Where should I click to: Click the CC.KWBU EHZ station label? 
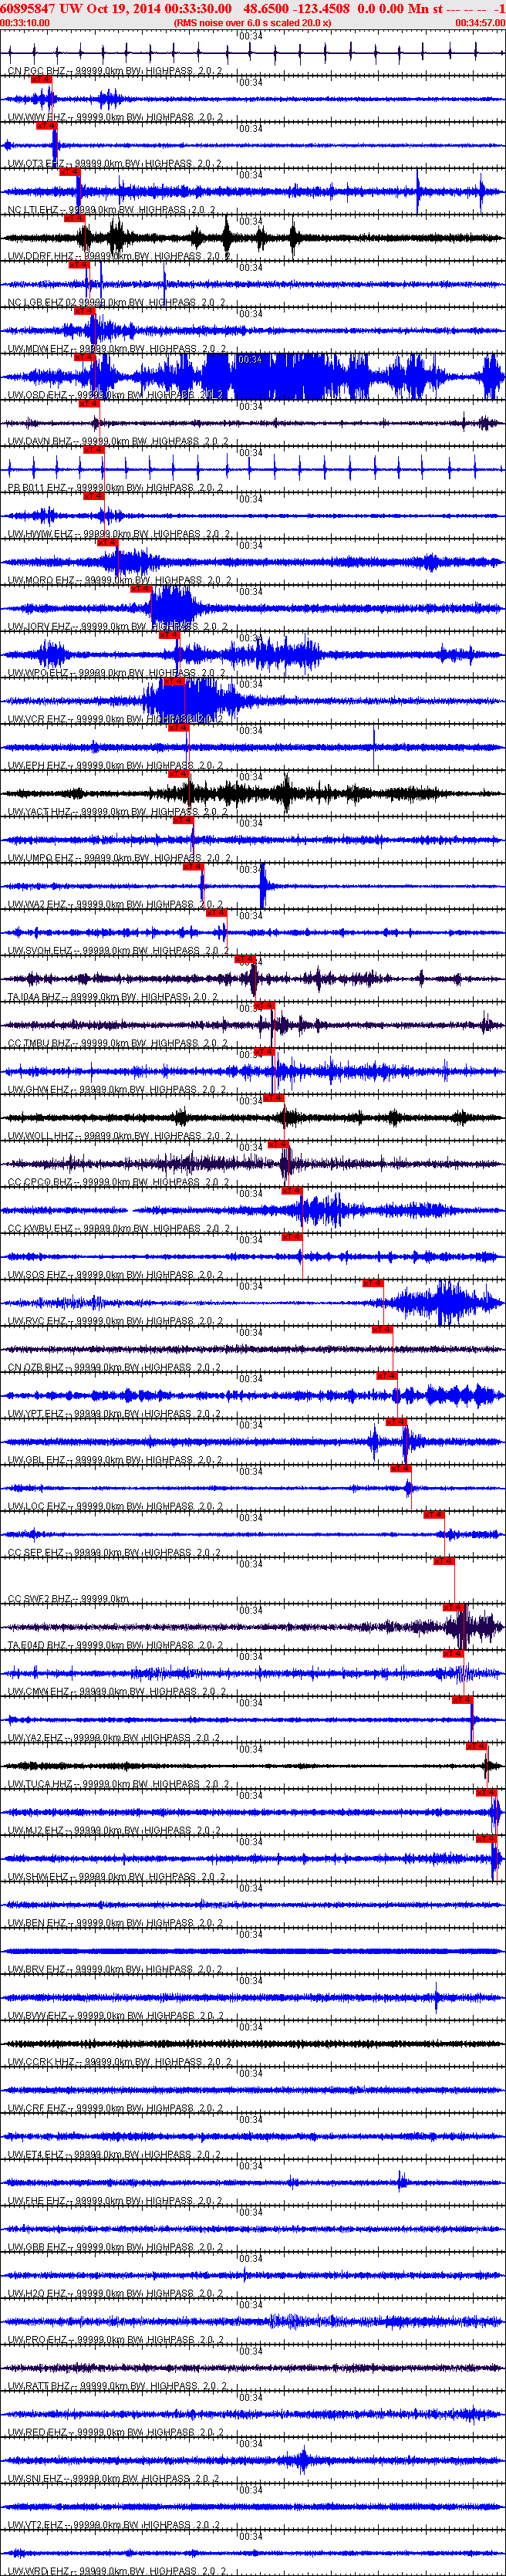(x=40, y=1228)
